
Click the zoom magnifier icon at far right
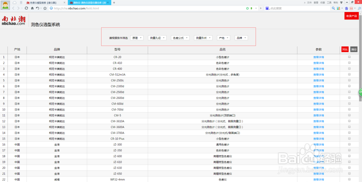(x=359, y=8)
